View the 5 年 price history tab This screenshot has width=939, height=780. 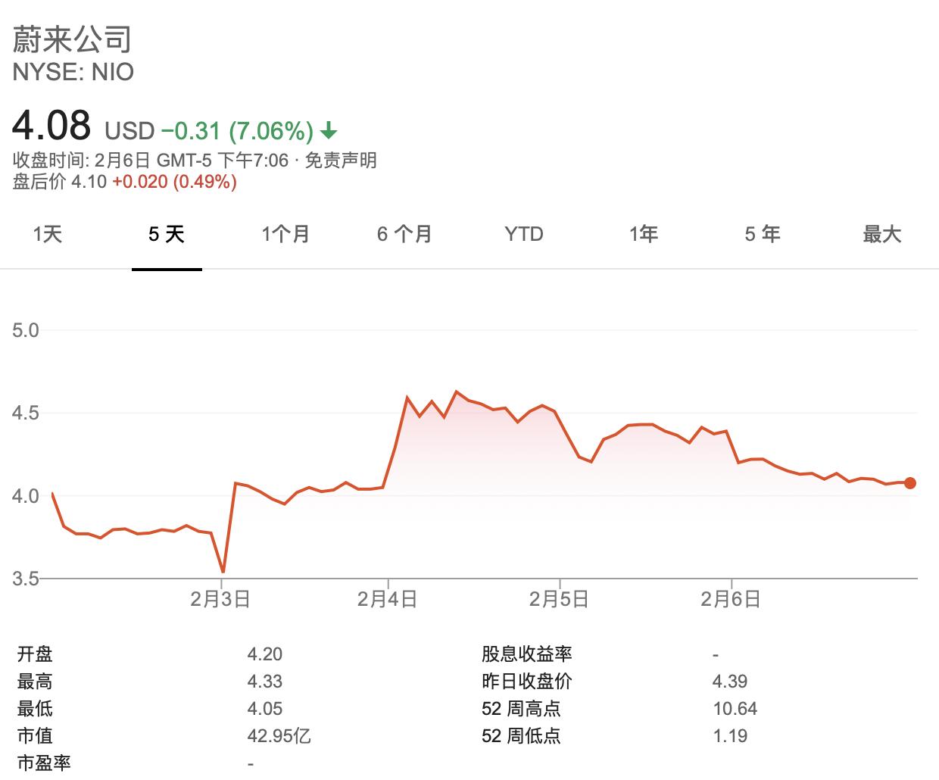point(763,234)
